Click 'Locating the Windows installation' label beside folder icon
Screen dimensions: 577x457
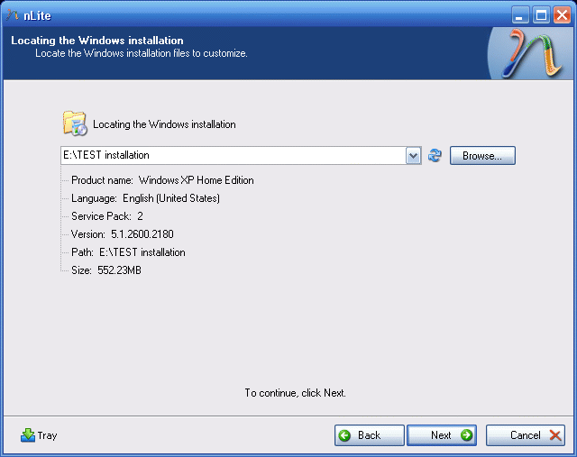point(164,124)
